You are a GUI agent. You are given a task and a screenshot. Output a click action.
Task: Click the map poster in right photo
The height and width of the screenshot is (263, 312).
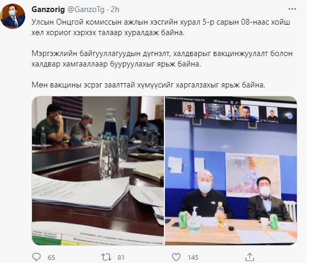tap(253, 175)
